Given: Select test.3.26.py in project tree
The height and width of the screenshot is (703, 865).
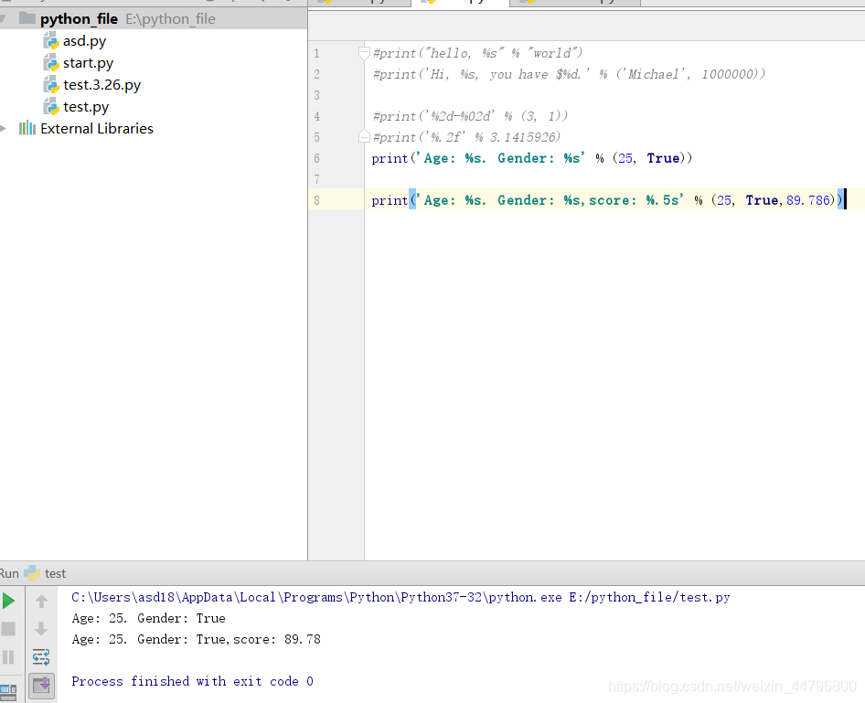Looking at the screenshot, I should pyautogui.click(x=102, y=85).
